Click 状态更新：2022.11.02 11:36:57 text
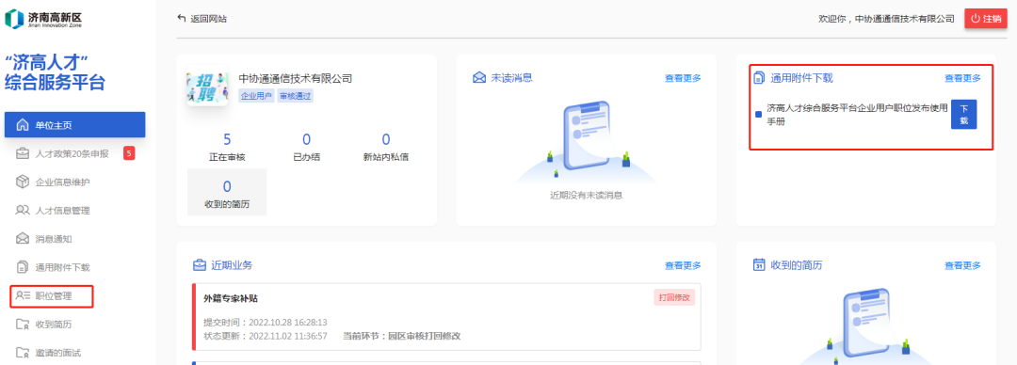 pos(266,336)
